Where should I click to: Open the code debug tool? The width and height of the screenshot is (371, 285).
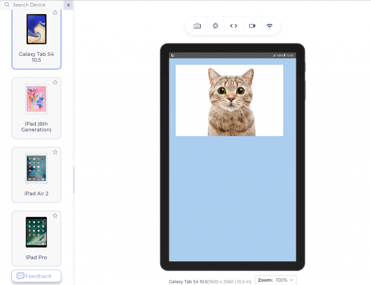tap(234, 26)
